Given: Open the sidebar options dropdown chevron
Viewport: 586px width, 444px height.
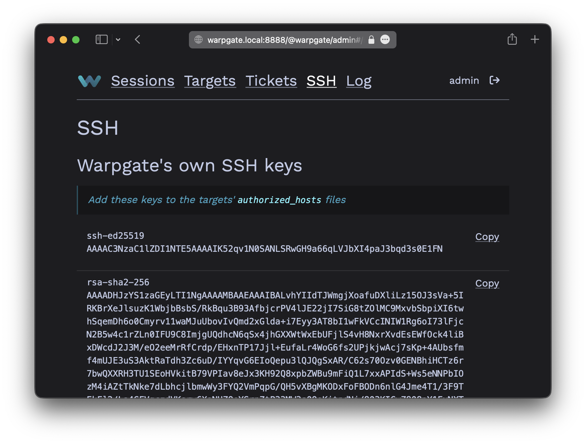Looking at the screenshot, I should tap(118, 40).
